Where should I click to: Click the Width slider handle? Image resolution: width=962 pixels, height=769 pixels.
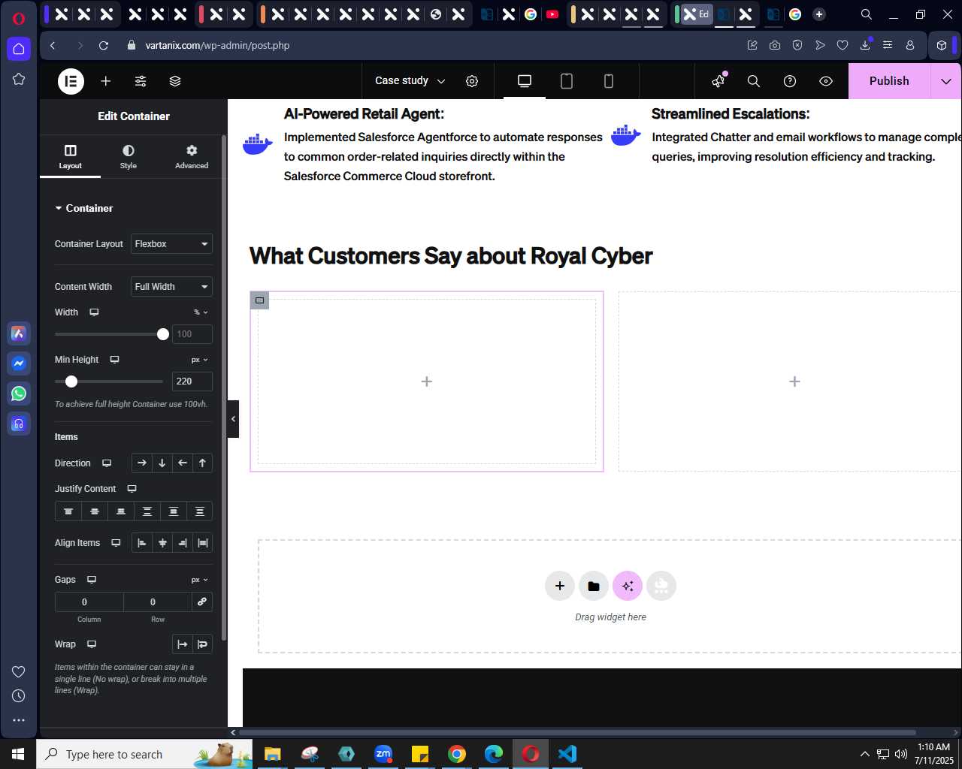pyautogui.click(x=163, y=334)
